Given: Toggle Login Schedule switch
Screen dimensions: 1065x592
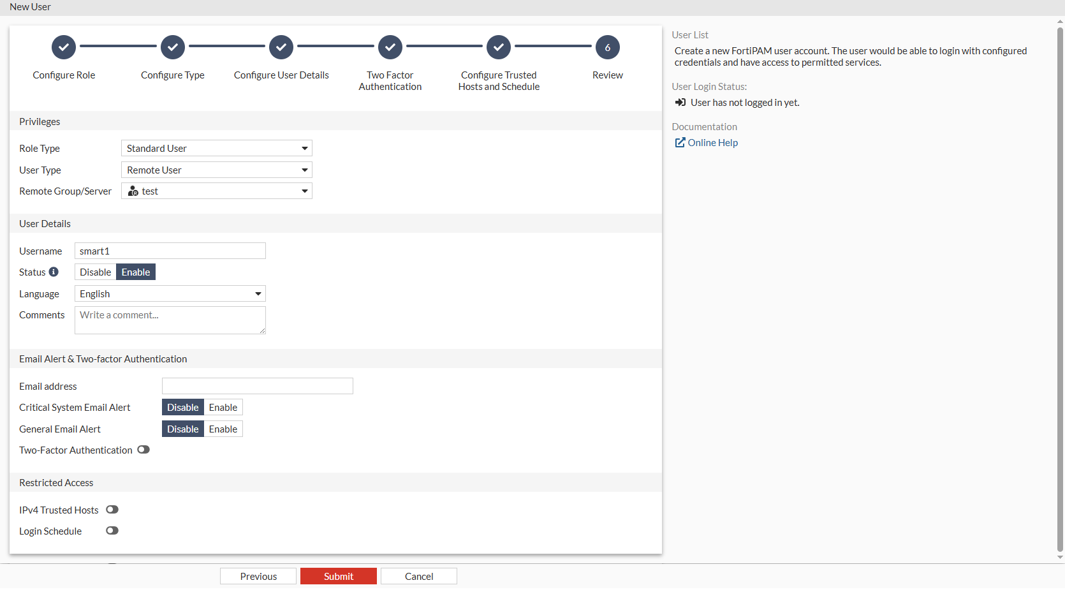Looking at the screenshot, I should (112, 531).
